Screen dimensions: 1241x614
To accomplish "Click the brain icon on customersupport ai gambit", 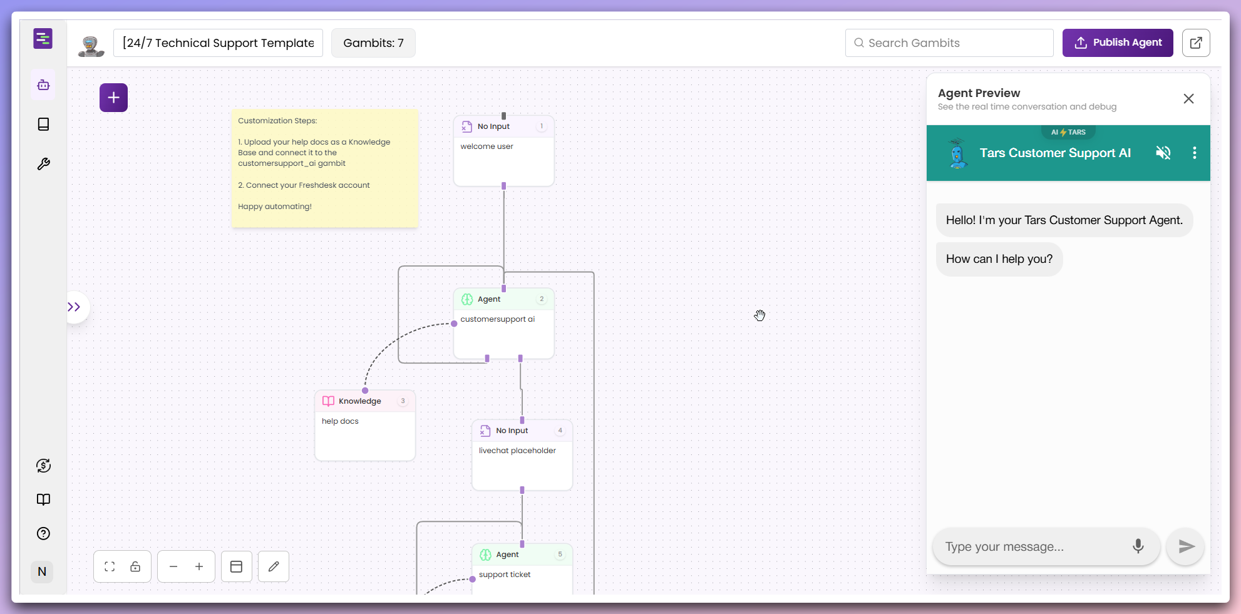I will tap(467, 299).
